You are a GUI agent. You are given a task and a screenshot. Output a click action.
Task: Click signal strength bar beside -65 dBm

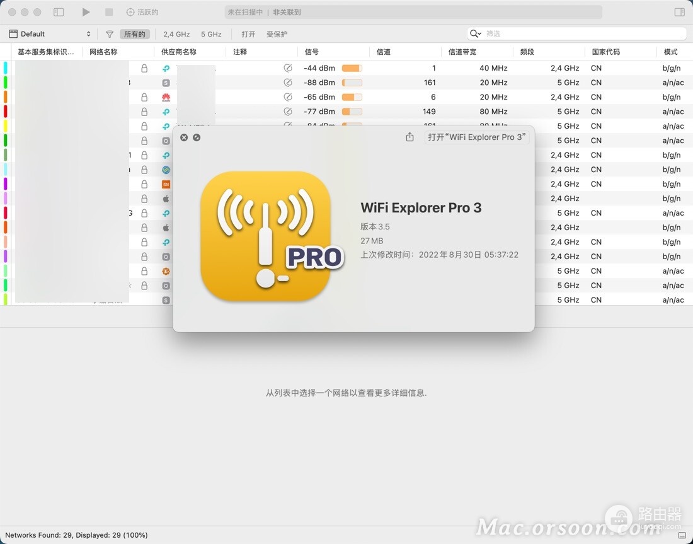click(x=352, y=97)
